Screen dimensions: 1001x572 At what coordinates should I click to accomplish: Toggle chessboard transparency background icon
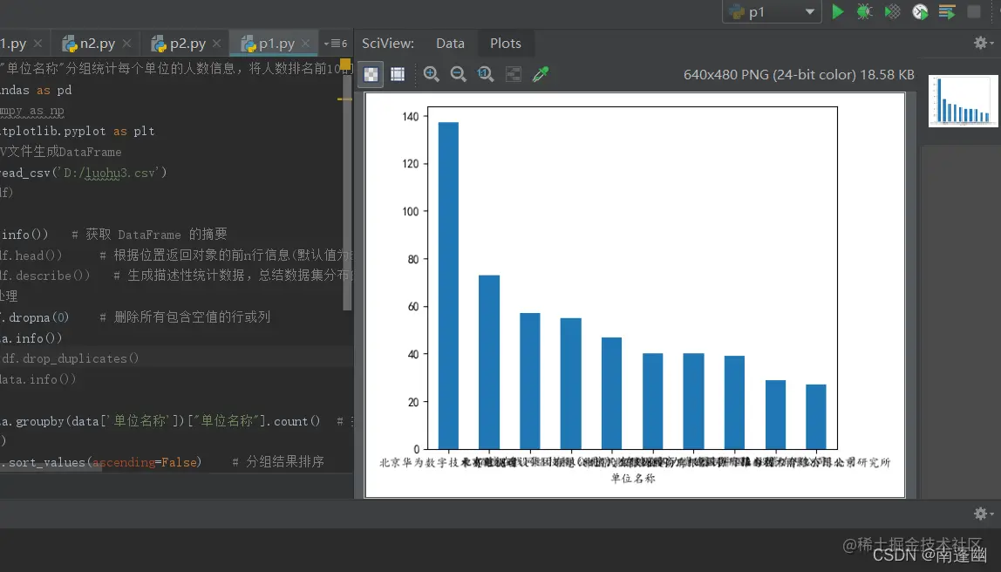click(x=371, y=74)
